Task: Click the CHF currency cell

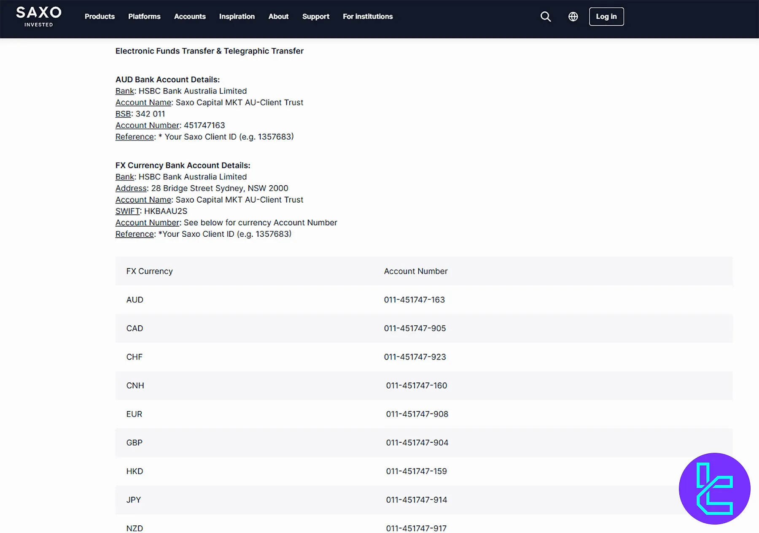Action: (135, 357)
